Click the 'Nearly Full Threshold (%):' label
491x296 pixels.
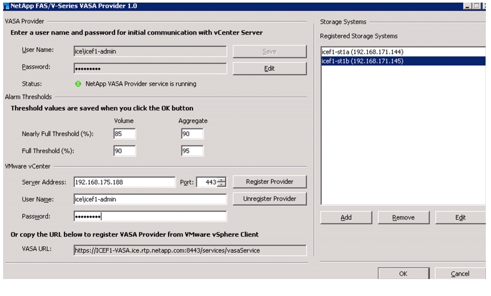pos(58,134)
